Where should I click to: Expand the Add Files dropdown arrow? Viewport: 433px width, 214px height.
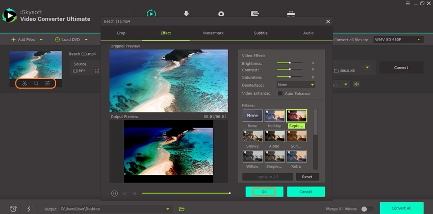(x=41, y=40)
